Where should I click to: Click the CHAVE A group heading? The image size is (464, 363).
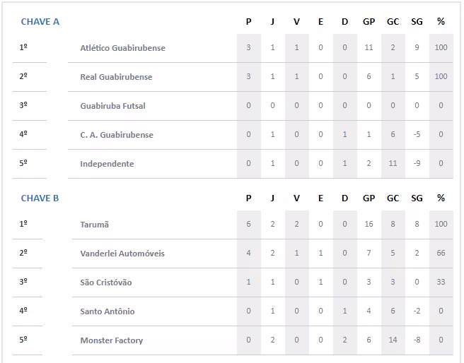tap(40, 22)
